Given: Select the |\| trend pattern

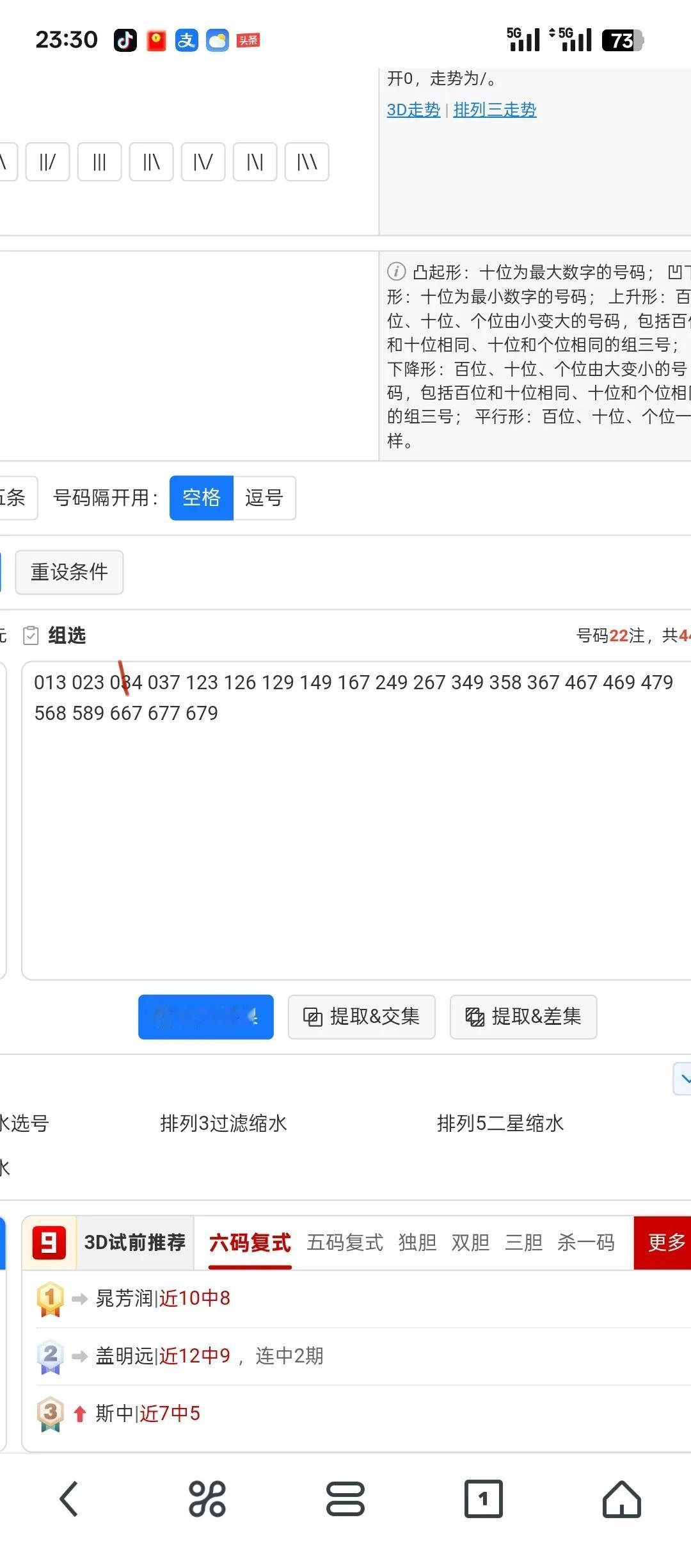Looking at the screenshot, I should pos(255,162).
